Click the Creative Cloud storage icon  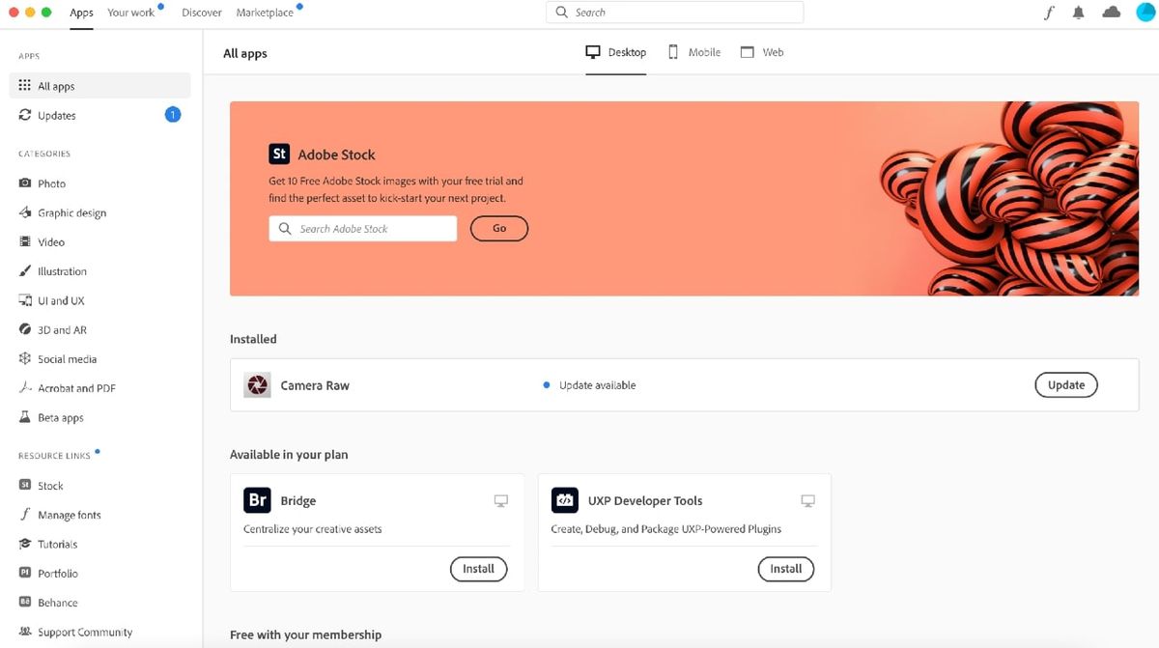click(1111, 12)
